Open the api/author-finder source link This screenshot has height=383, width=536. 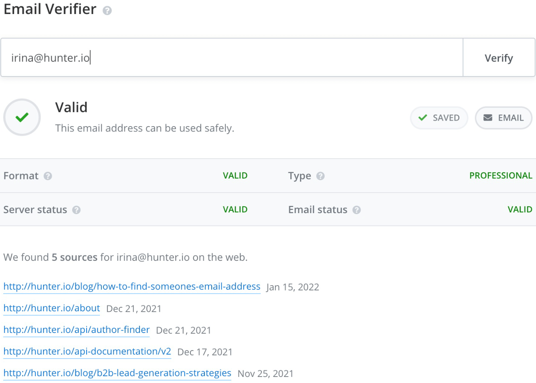[77, 330]
